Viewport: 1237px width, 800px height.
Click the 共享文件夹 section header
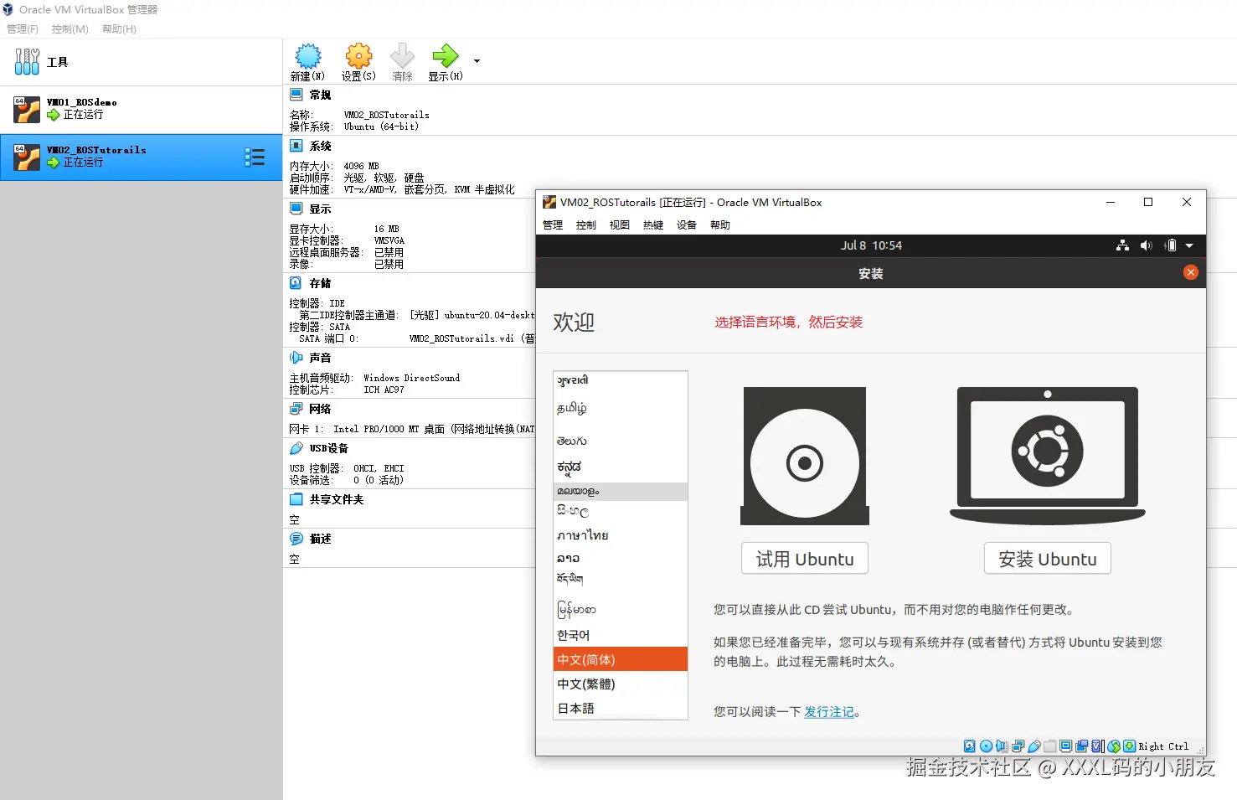336,499
